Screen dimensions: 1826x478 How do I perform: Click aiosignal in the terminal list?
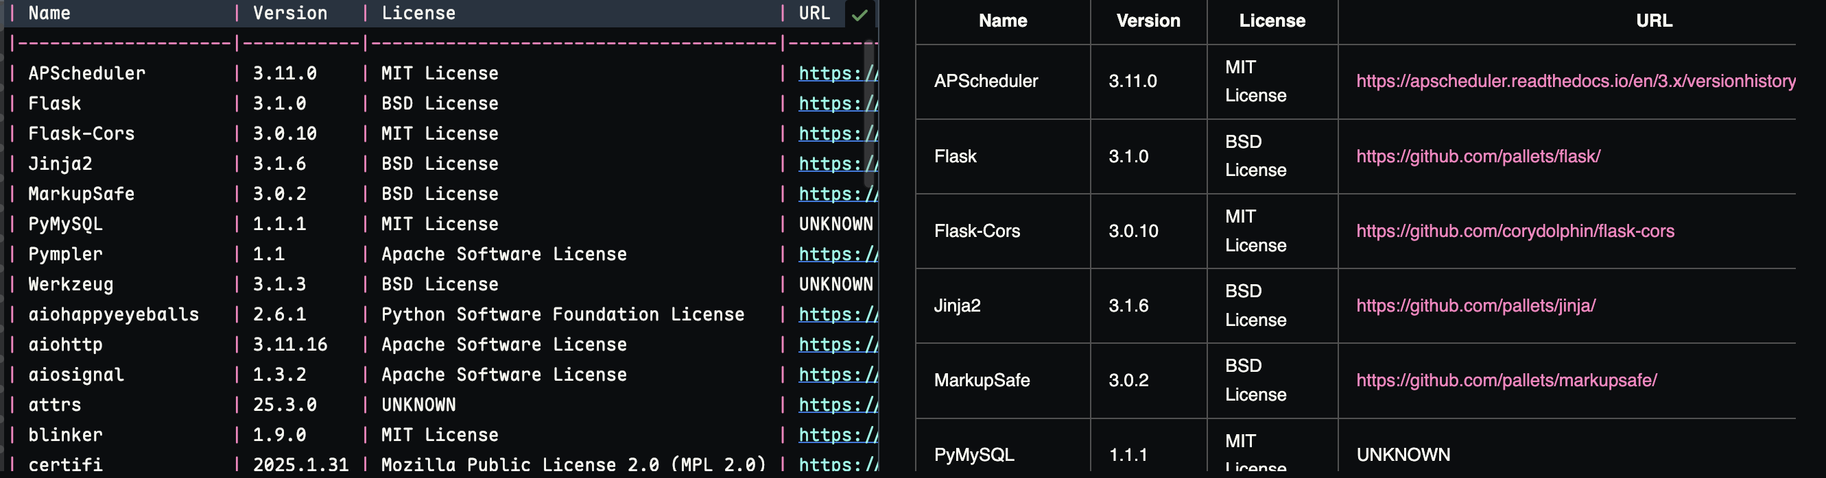[x=76, y=375]
